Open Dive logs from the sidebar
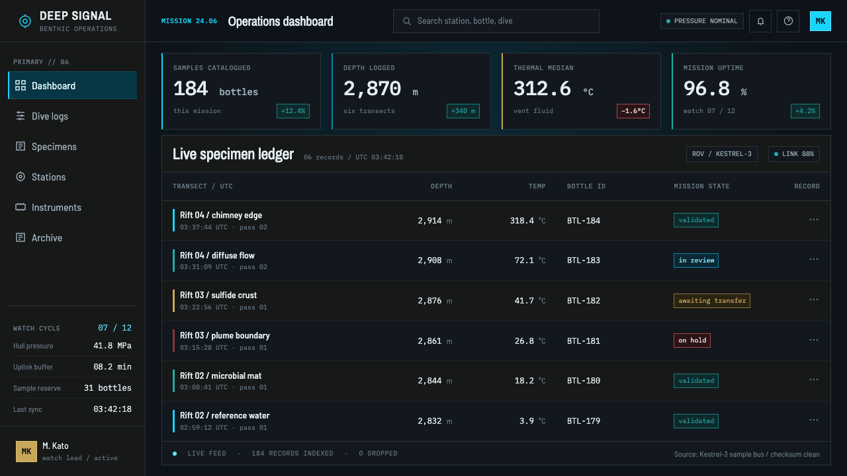847x476 pixels. click(x=73, y=116)
